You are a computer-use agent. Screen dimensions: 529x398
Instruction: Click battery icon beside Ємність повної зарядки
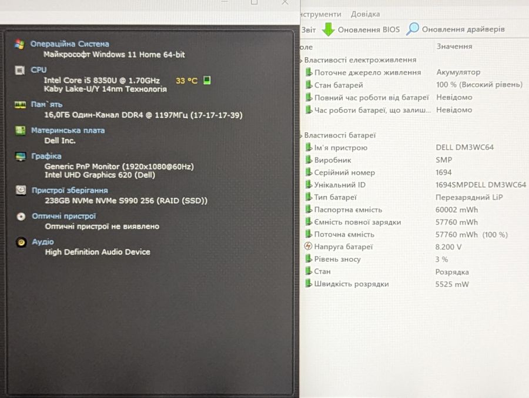[x=309, y=222]
